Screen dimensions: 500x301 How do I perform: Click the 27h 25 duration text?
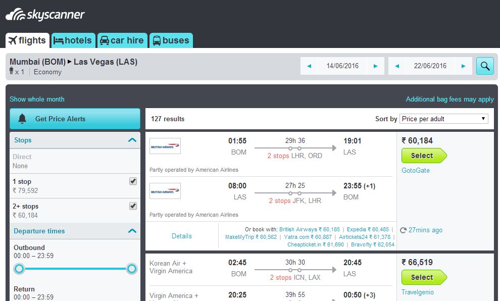[x=295, y=185]
